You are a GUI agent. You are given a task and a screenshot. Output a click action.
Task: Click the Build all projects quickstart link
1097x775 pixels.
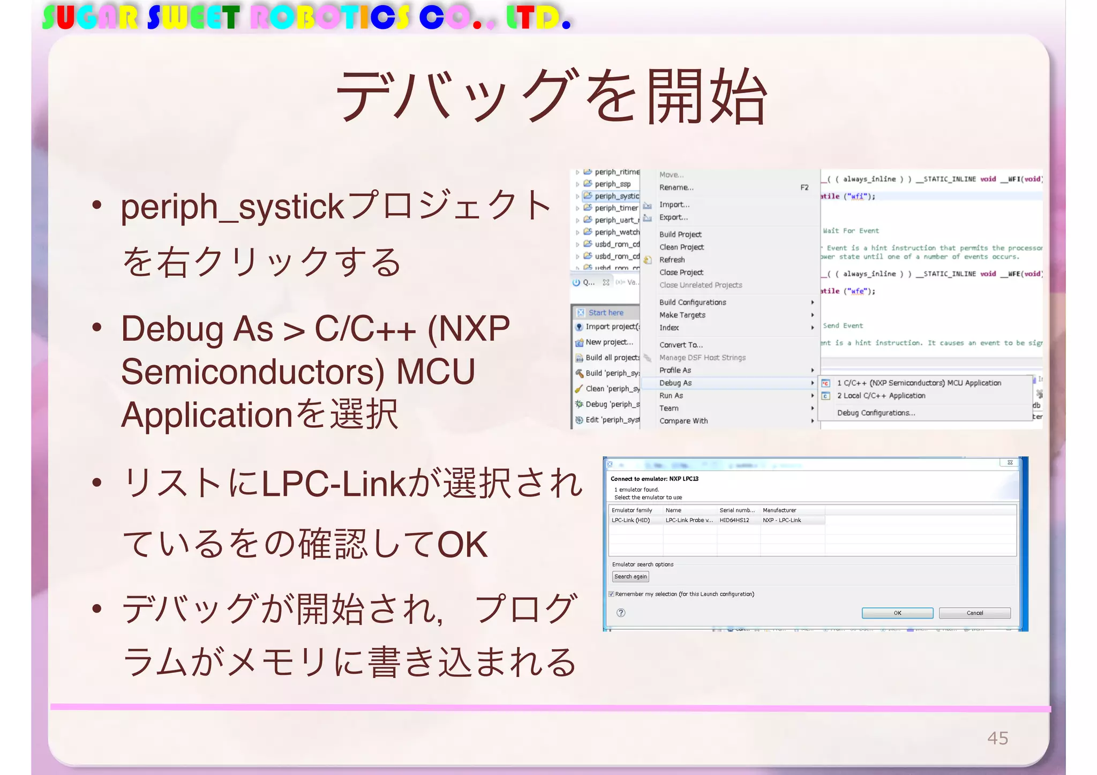point(612,358)
